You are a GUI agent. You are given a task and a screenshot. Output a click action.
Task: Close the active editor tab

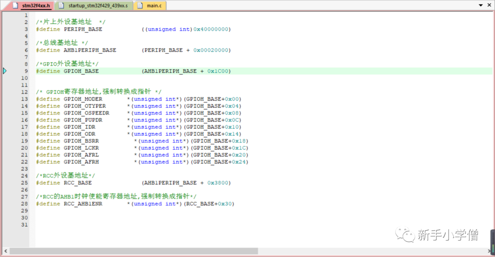click(489, 5)
